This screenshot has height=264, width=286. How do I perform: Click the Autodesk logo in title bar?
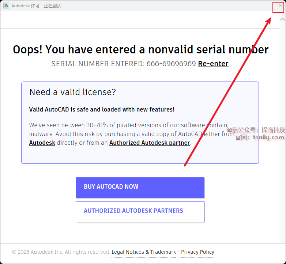6,5
